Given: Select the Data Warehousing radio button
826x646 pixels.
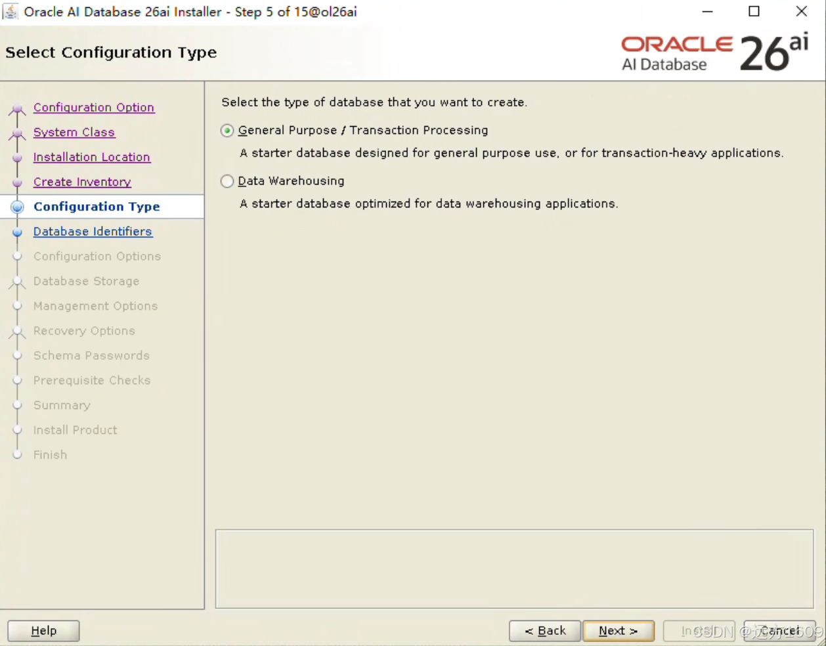Looking at the screenshot, I should coord(227,181).
